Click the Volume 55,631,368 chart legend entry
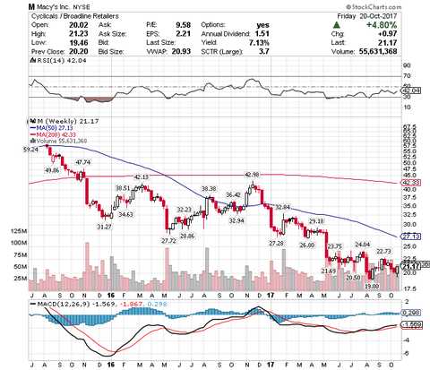430x370 pixels. [58, 141]
